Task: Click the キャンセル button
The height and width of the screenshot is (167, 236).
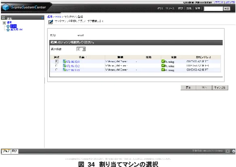Action: pyautogui.click(x=220, y=88)
